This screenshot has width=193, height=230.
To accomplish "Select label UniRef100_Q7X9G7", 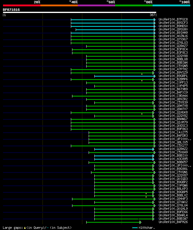I will (x=173, y=39).
